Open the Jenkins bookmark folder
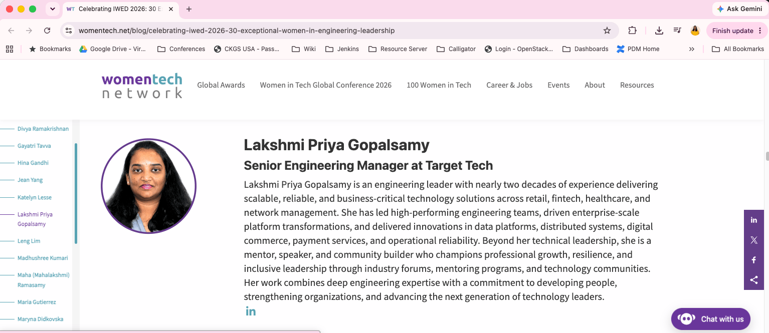The height and width of the screenshot is (333, 769). [342, 49]
